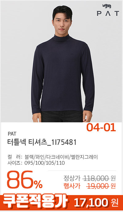123x212 pixels.
Task: Open the turtleneck model product photo
Action: click(61, 62)
